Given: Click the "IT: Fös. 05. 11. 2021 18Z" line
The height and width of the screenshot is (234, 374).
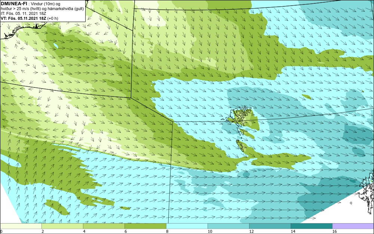Looking at the screenshot, I should click(x=23, y=13).
